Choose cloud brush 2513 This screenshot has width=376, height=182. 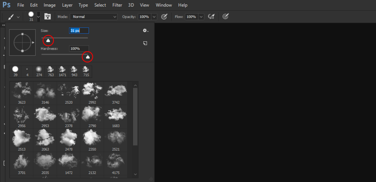(x=22, y=140)
